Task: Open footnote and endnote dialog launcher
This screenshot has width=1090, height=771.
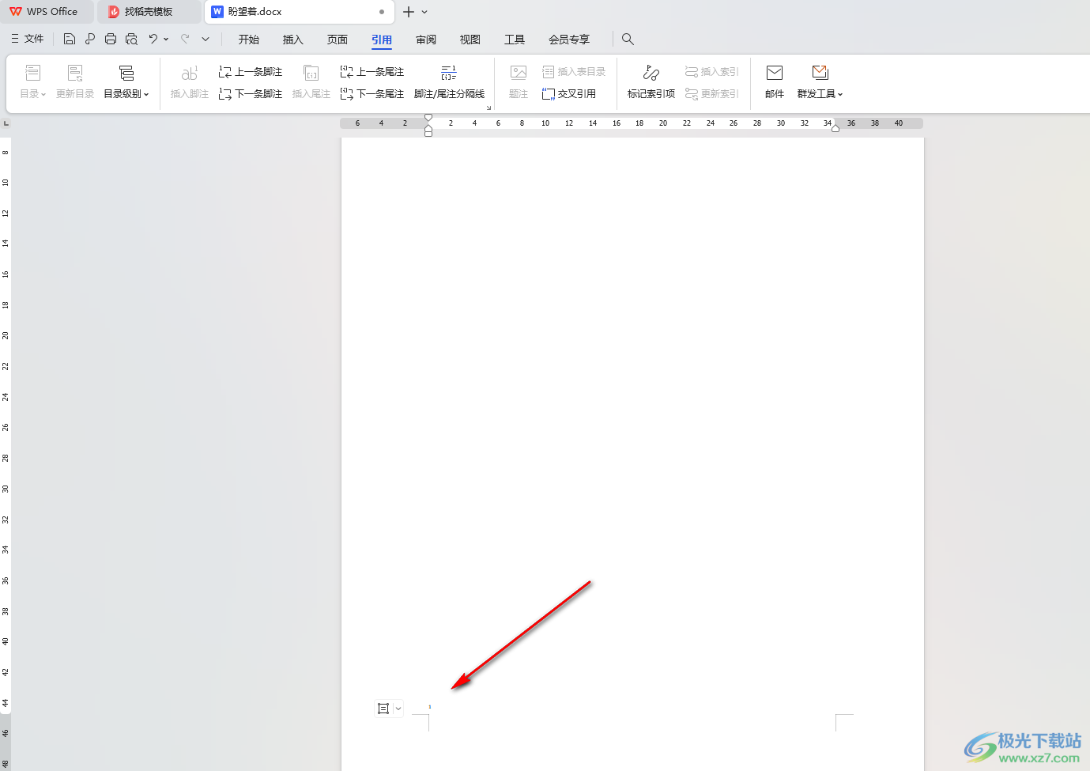Action: click(x=488, y=108)
